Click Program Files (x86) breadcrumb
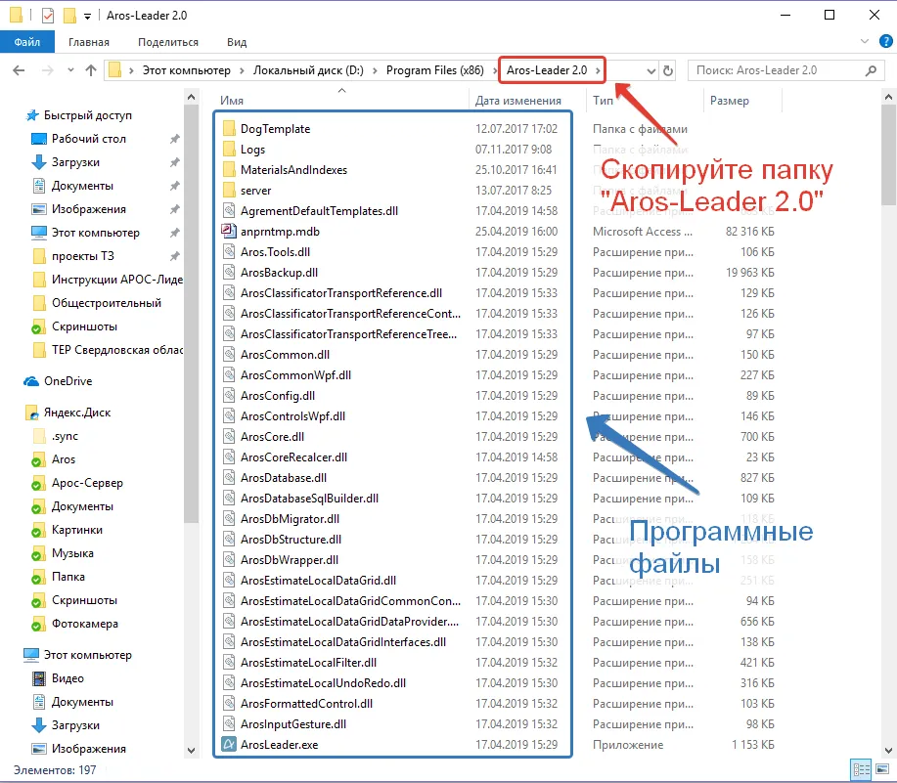The image size is (897, 783). tap(434, 70)
